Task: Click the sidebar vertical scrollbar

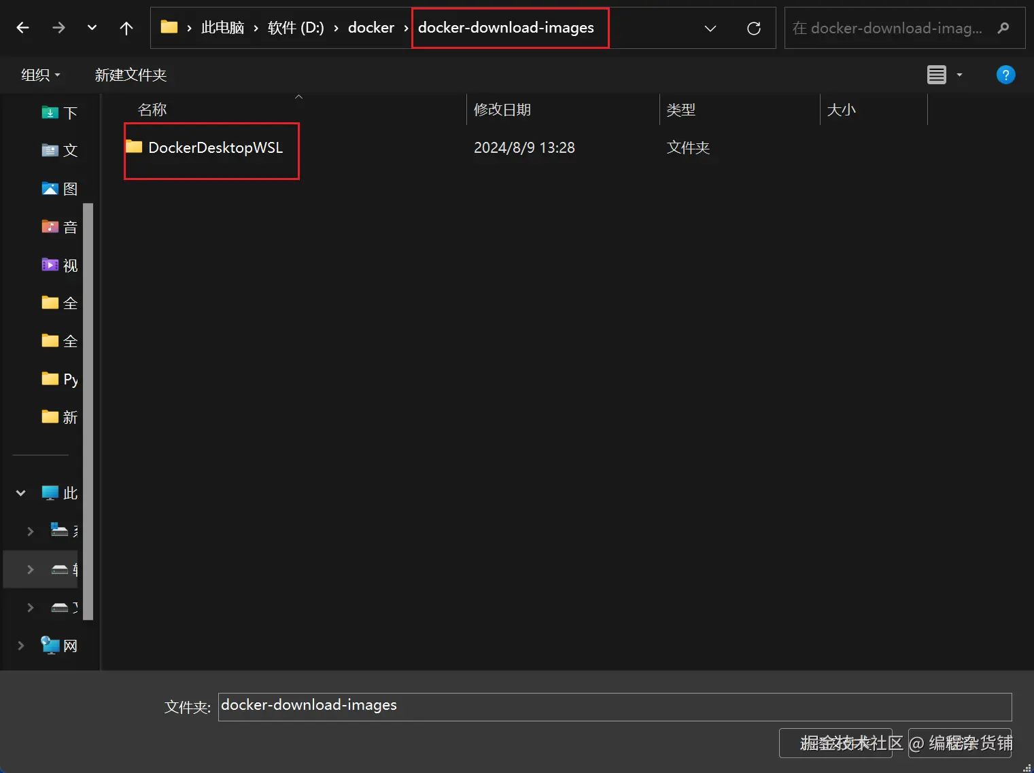Action: [88, 411]
